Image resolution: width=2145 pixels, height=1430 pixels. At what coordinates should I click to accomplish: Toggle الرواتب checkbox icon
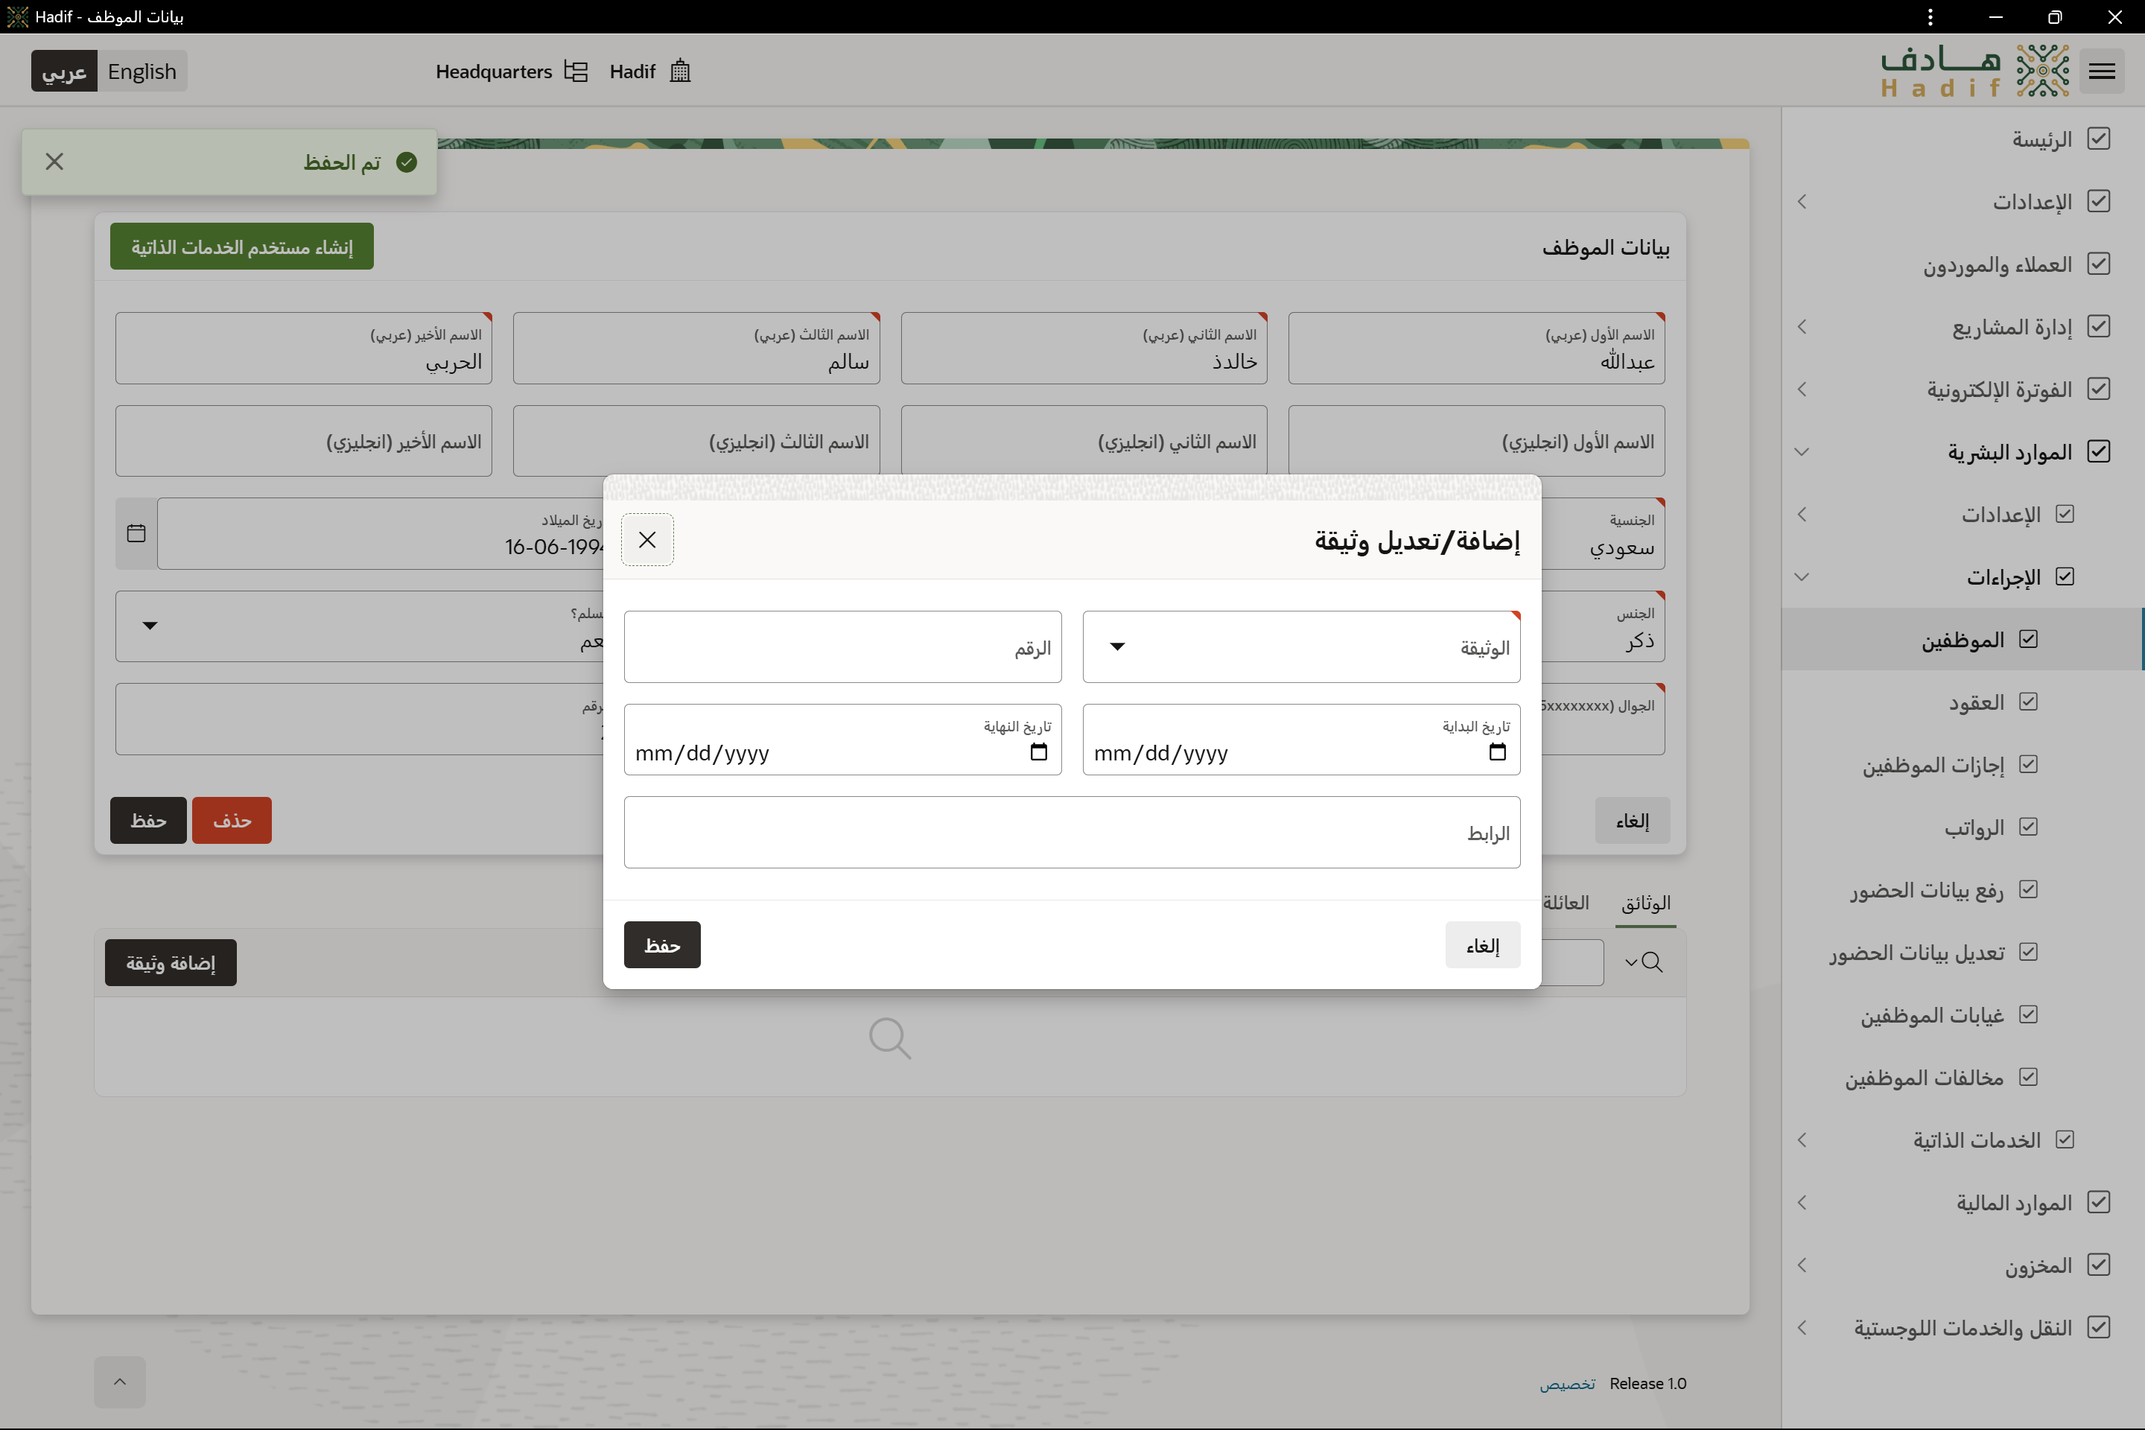tap(2027, 826)
